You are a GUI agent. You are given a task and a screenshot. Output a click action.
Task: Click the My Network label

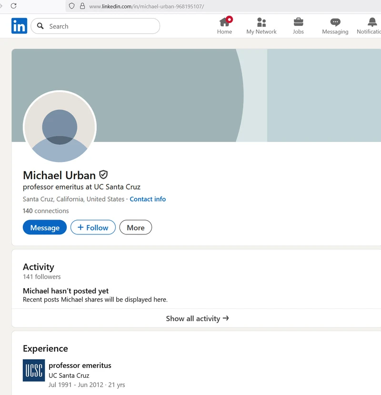[261, 32]
